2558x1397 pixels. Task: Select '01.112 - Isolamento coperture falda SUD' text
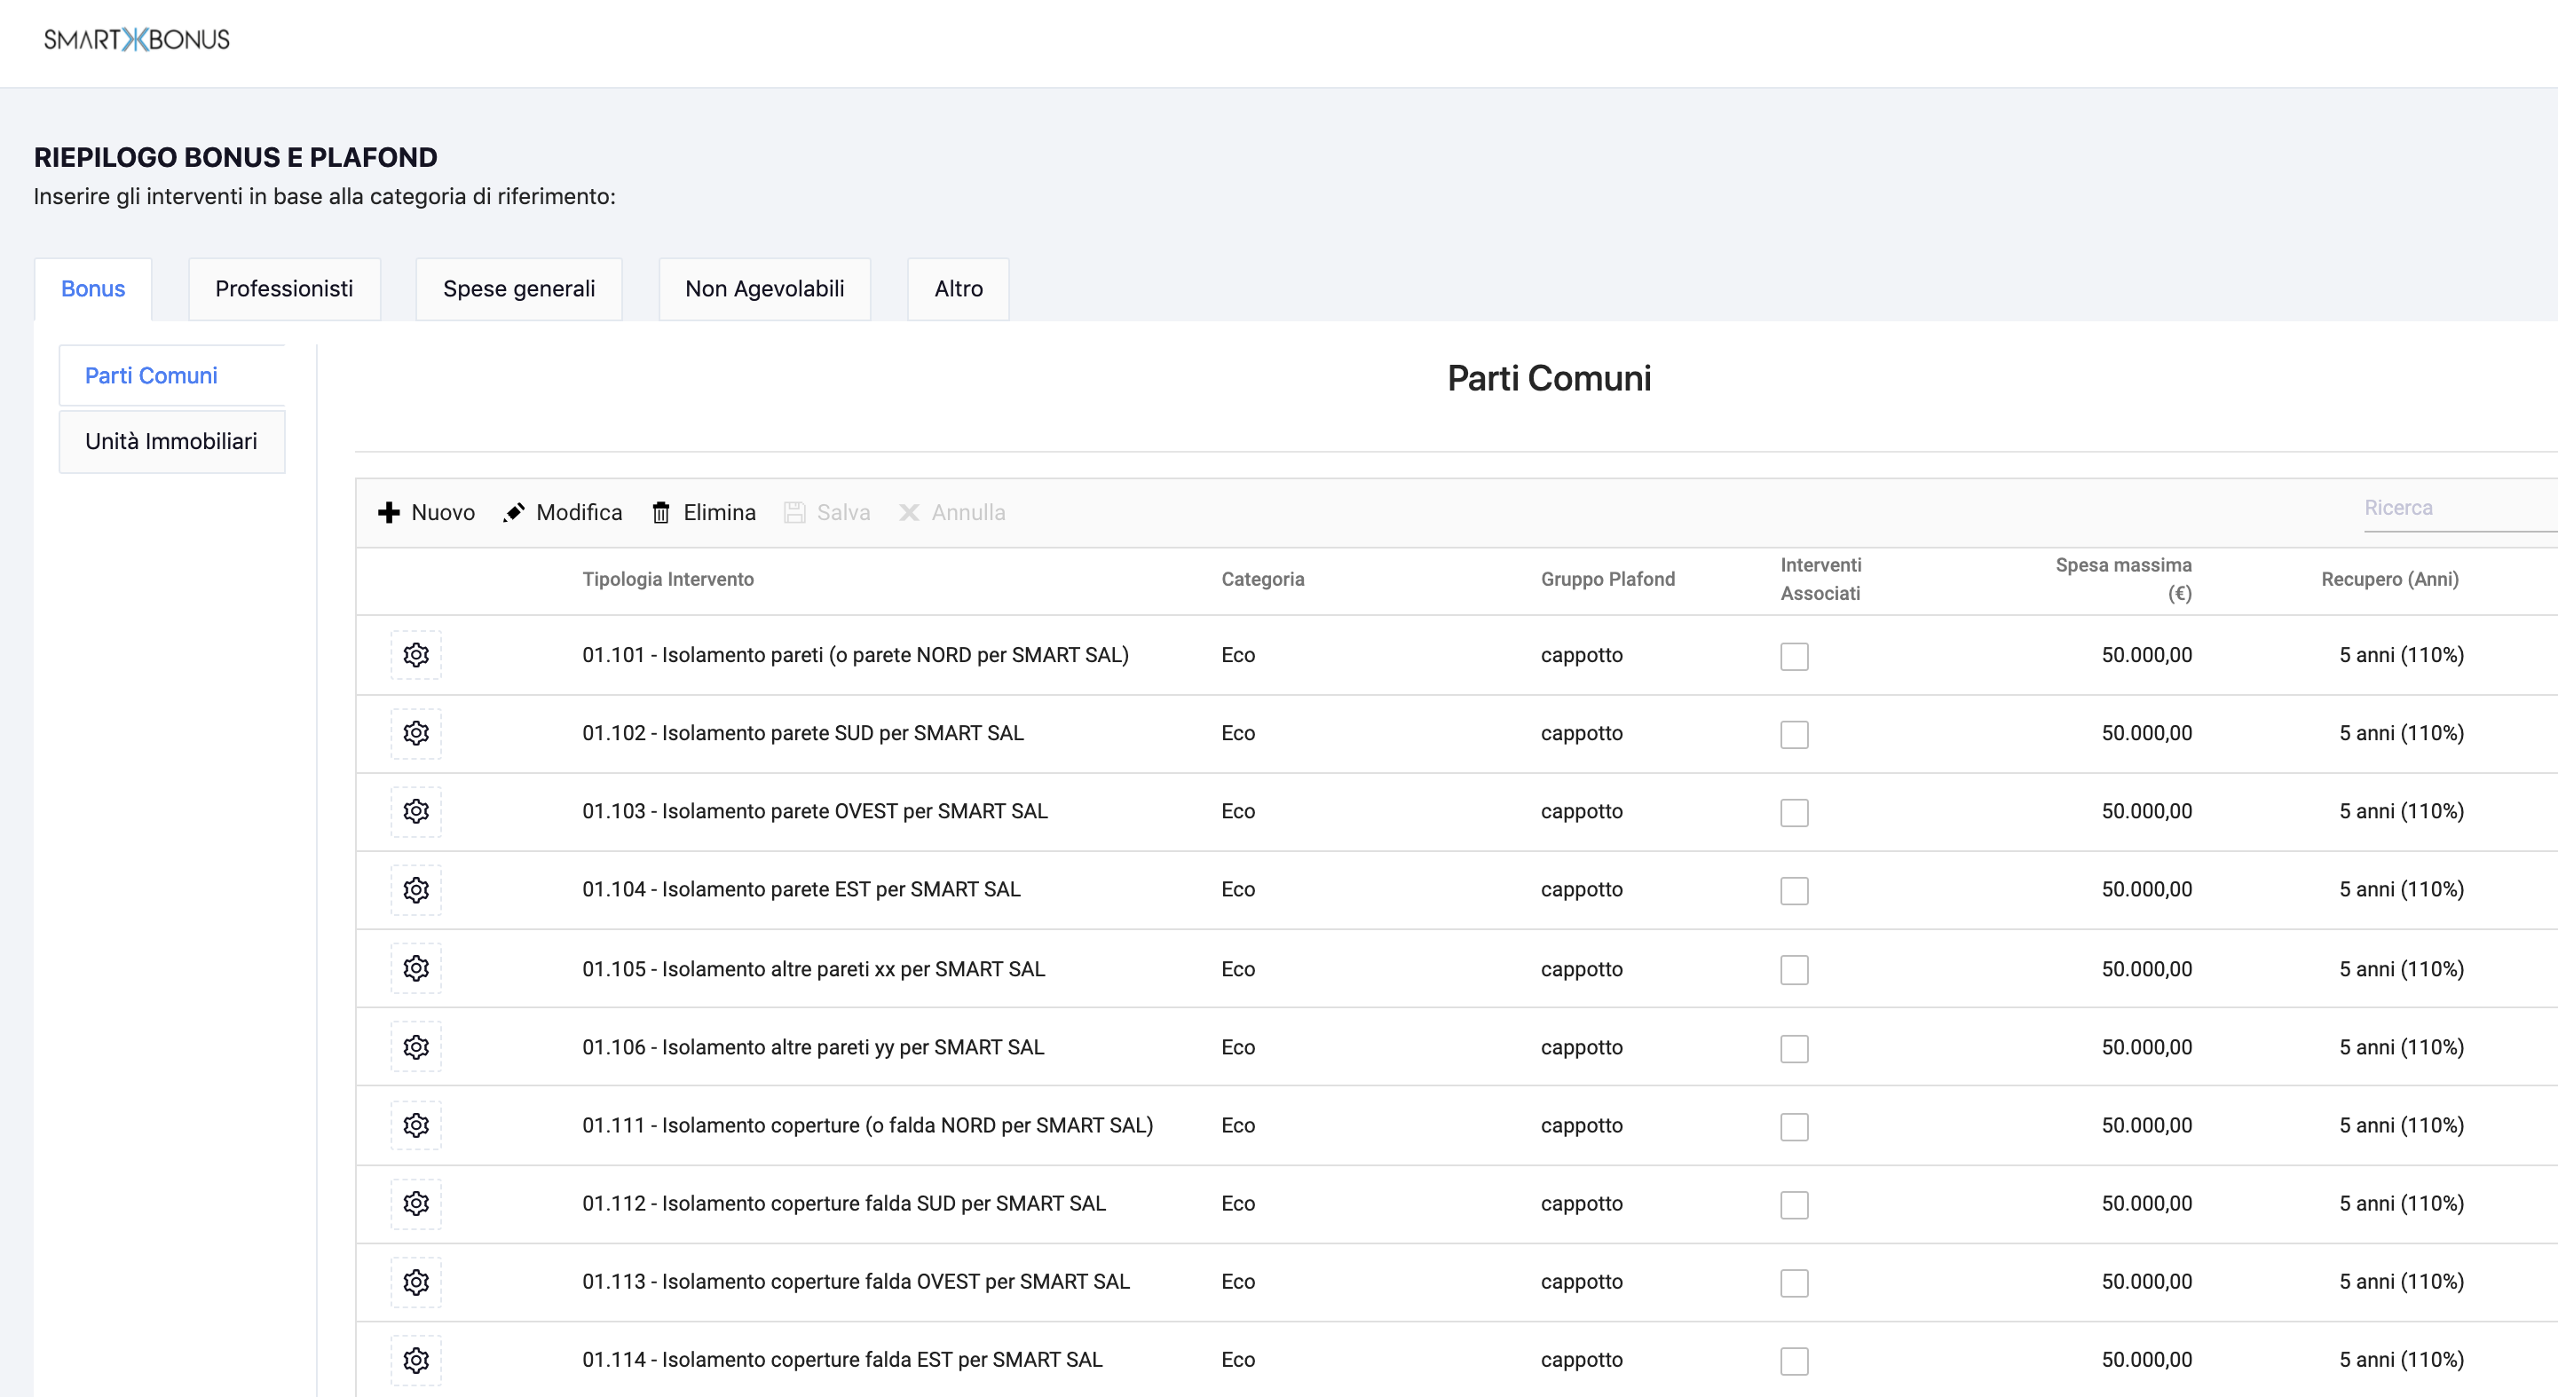[x=843, y=1204]
